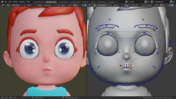The image size is (176, 99).
Task: Toggle X-ray button in left viewport header
Action: click(86, 5)
